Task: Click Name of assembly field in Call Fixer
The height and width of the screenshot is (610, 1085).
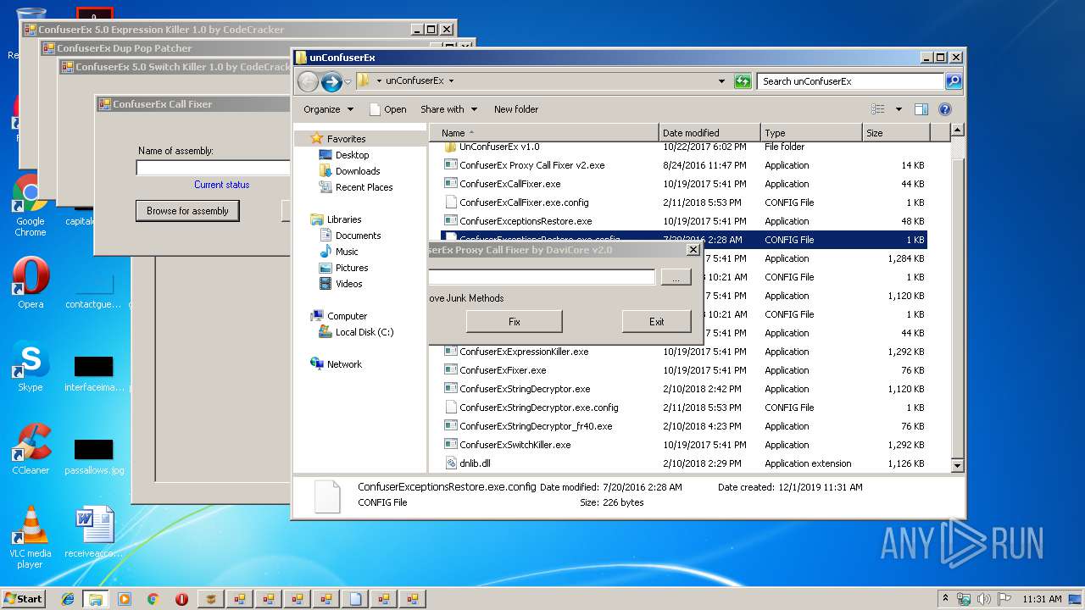Action: point(213,168)
